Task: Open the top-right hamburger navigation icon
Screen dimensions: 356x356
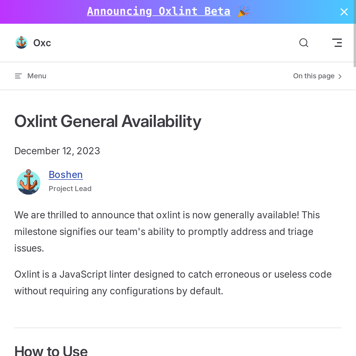Action: [x=337, y=43]
